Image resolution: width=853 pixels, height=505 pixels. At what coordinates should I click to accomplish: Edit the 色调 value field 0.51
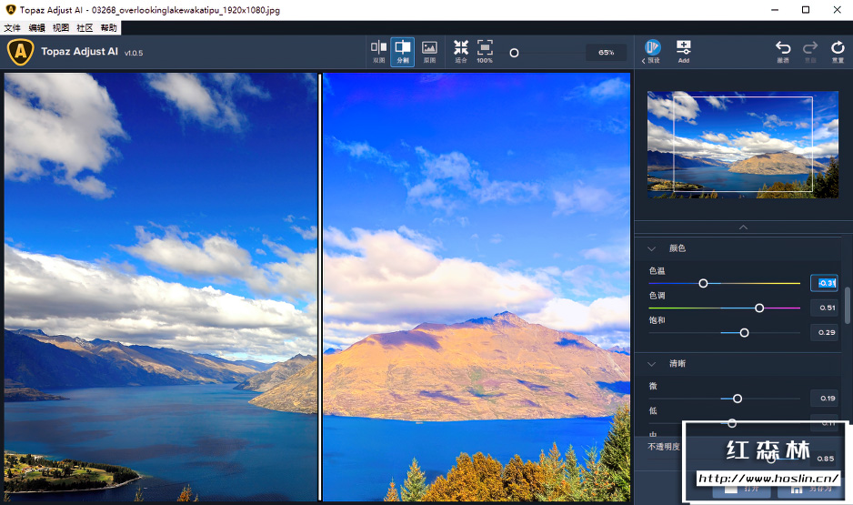[x=824, y=308]
